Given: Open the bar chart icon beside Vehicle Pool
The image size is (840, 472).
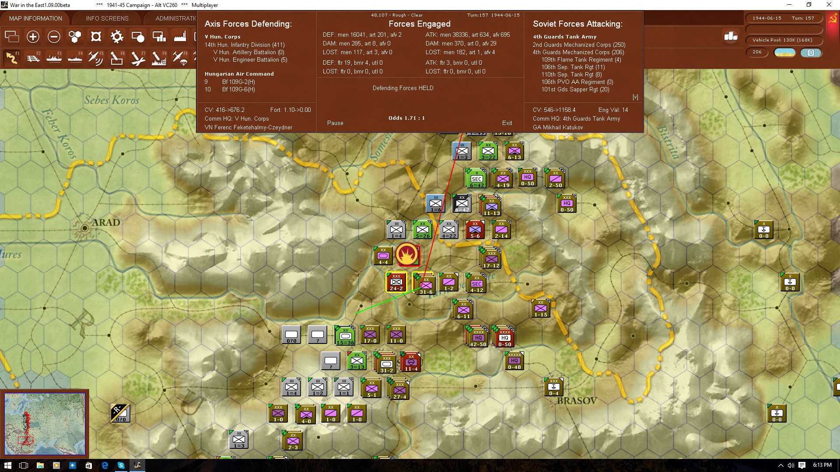Looking at the screenshot, I should (731, 36).
